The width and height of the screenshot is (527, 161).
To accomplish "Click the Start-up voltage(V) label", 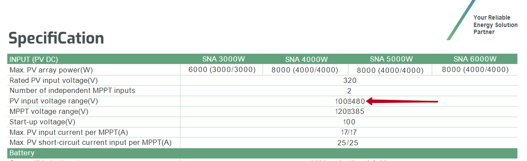I will 42,122.
